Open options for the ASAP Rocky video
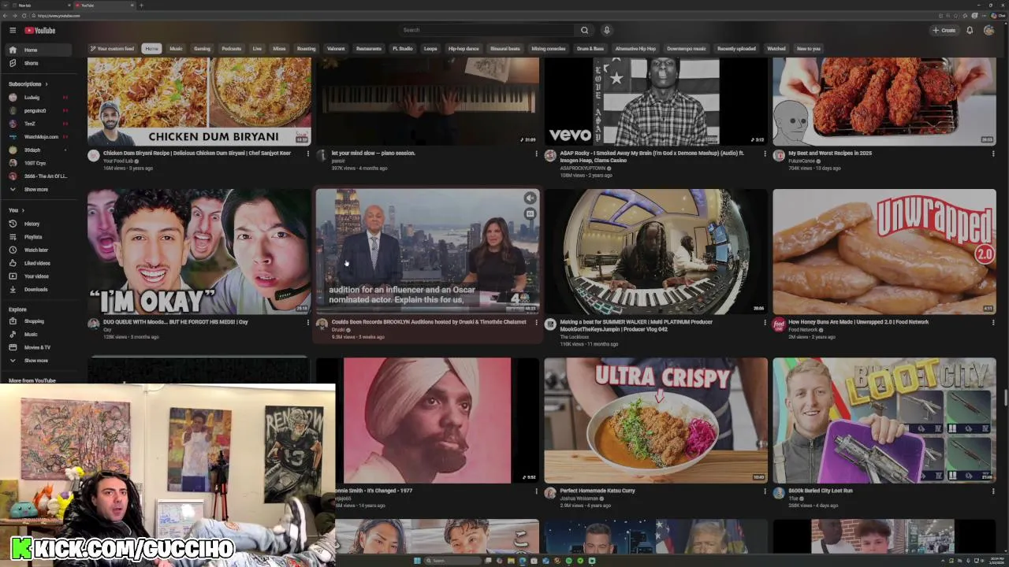This screenshot has height=567, width=1009. [x=765, y=154]
